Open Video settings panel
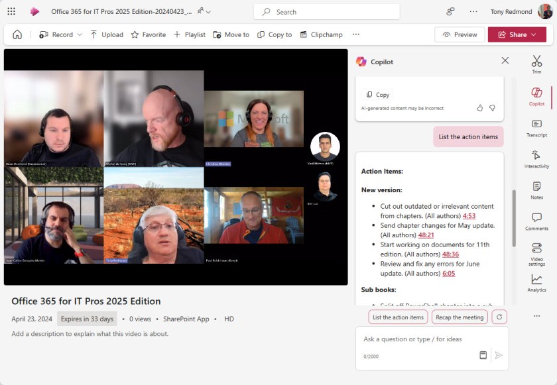The height and width of the screenshot is (385, 557). (x=536, y=254)
